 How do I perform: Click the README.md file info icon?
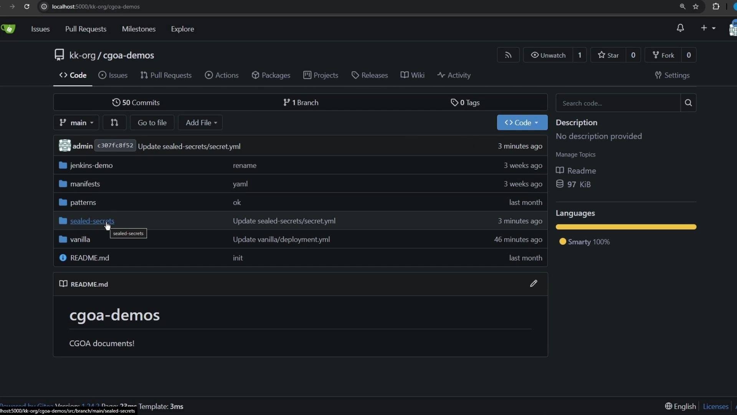63,258
